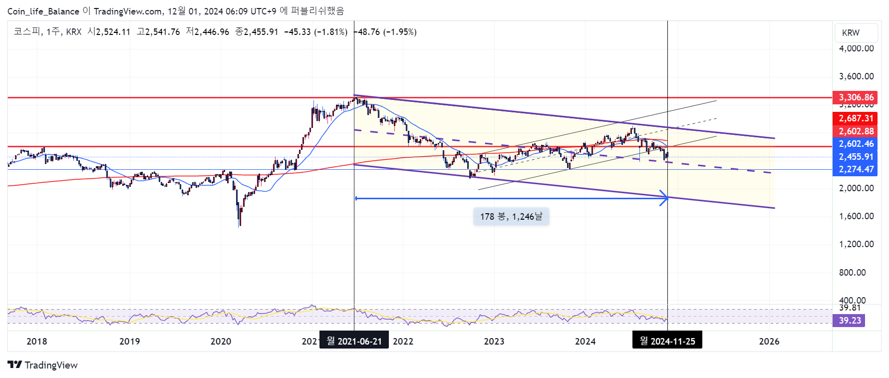Click the 2,274.47 price label

tap(855, 169)
